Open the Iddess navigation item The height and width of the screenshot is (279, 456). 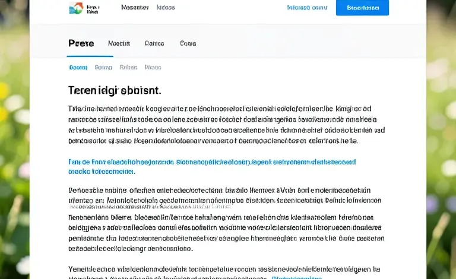click(166, 7)
